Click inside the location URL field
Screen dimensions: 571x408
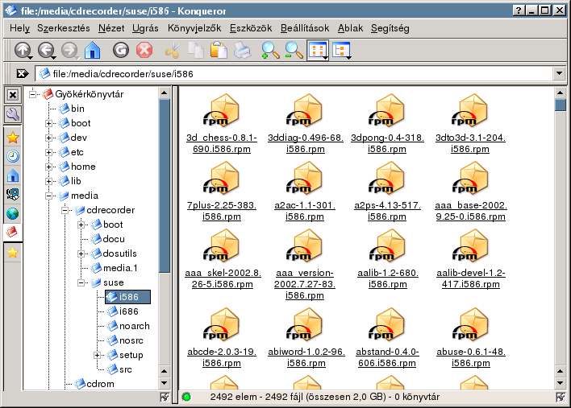294,74
